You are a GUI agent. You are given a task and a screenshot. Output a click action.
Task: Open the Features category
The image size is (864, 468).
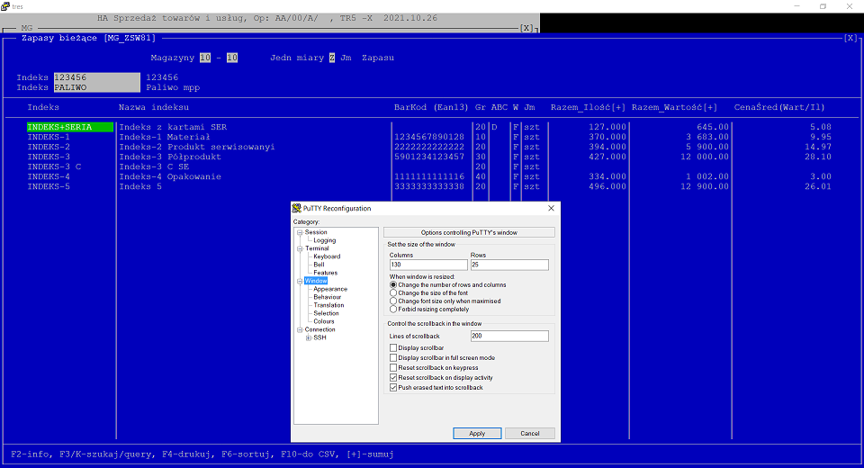[x=325, y=273]
